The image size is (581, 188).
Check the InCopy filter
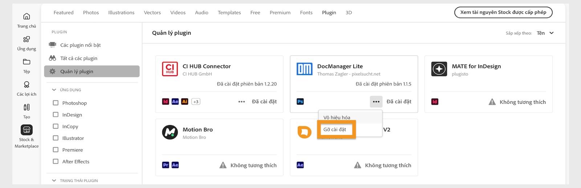click(56, 126)
